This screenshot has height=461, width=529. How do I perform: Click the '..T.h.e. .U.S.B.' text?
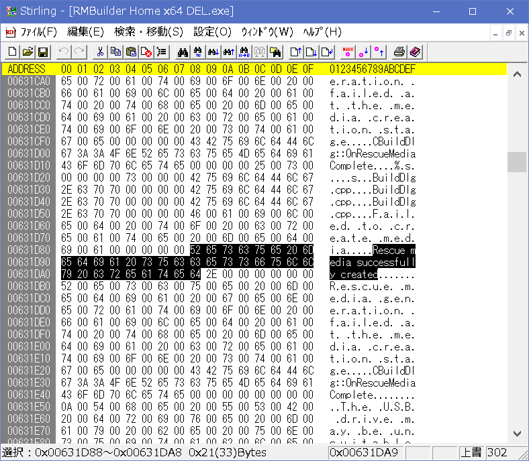[x=373, y=407]
